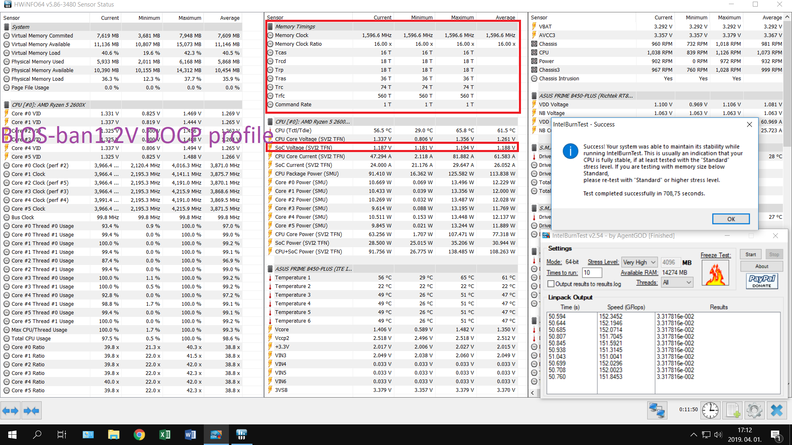Viewport: 792px width, 445px height.
Task: Toggle Output results to results log checkbox
Action: (551, 284)
